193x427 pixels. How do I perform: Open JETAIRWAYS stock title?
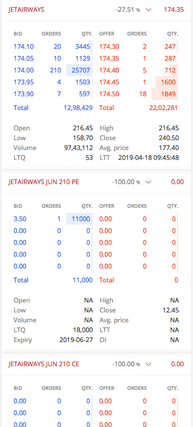point(26,10)
